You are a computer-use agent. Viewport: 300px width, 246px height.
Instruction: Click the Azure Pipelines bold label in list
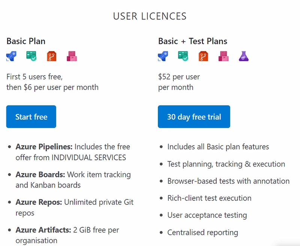pos(44,147)
